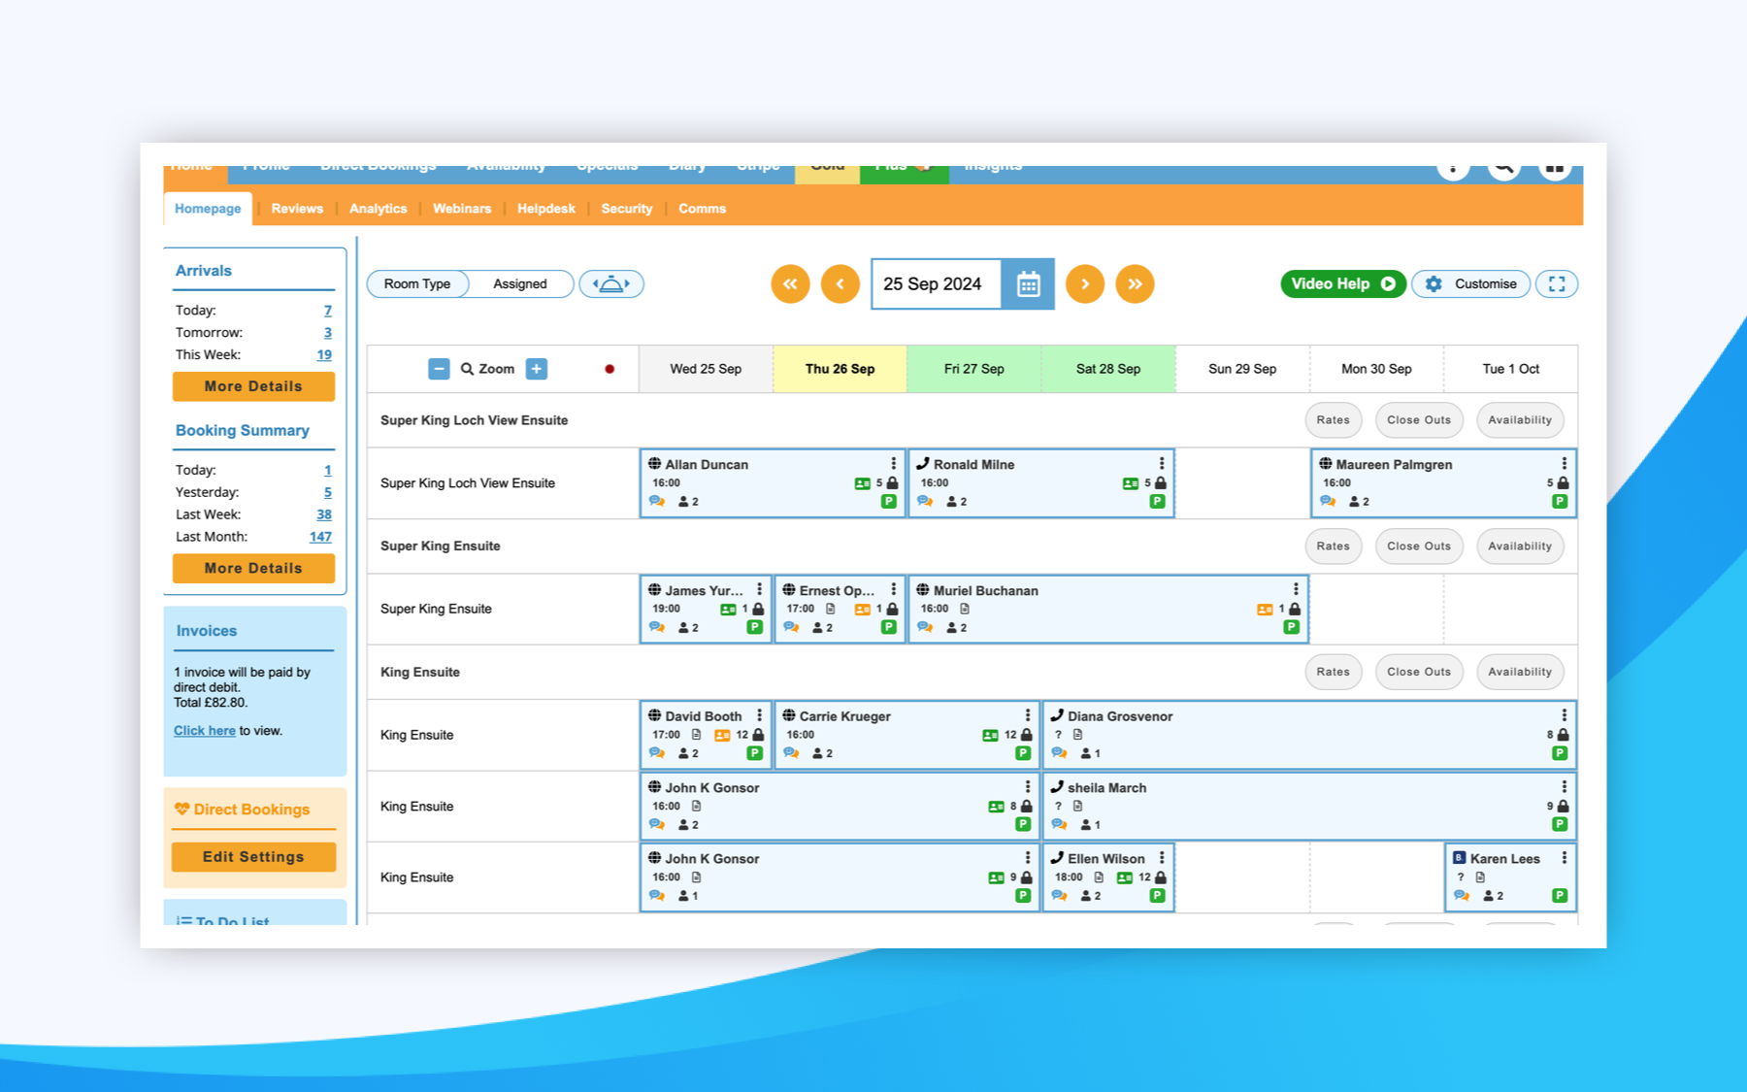1747x1092 pixels.
Task: Open the Analytics tab
Action: point(379,209)
